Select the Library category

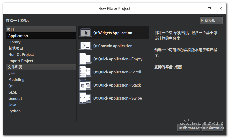[41, 42]
